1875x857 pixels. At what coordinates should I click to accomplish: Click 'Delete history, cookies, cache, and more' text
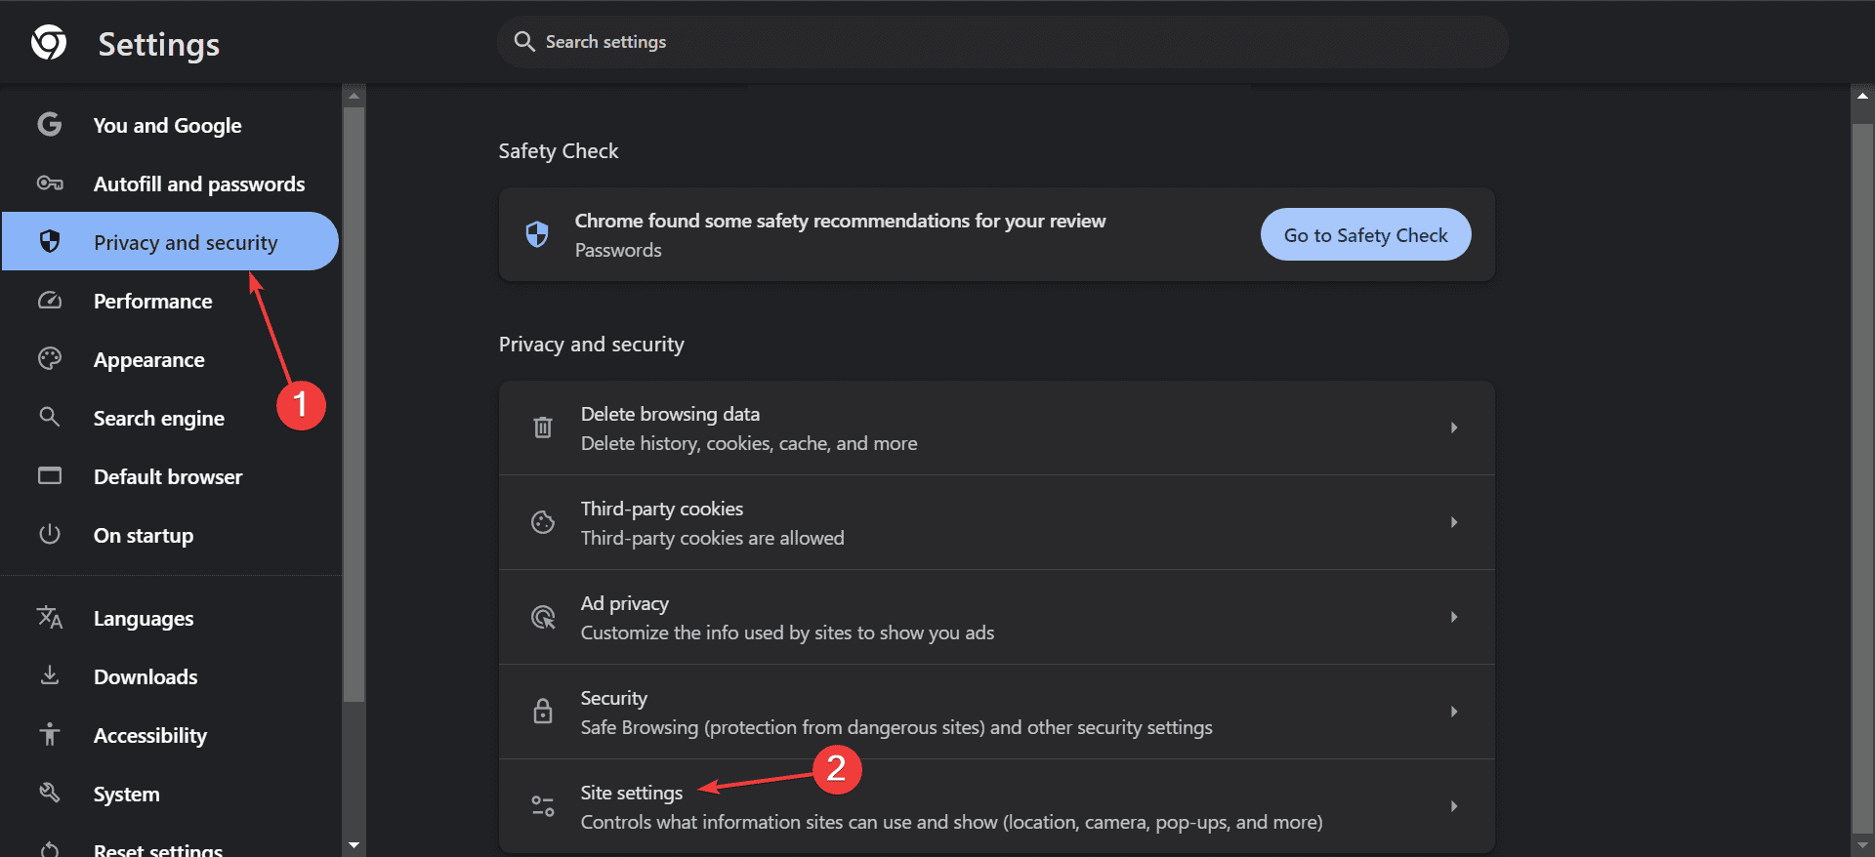(749, 443)
